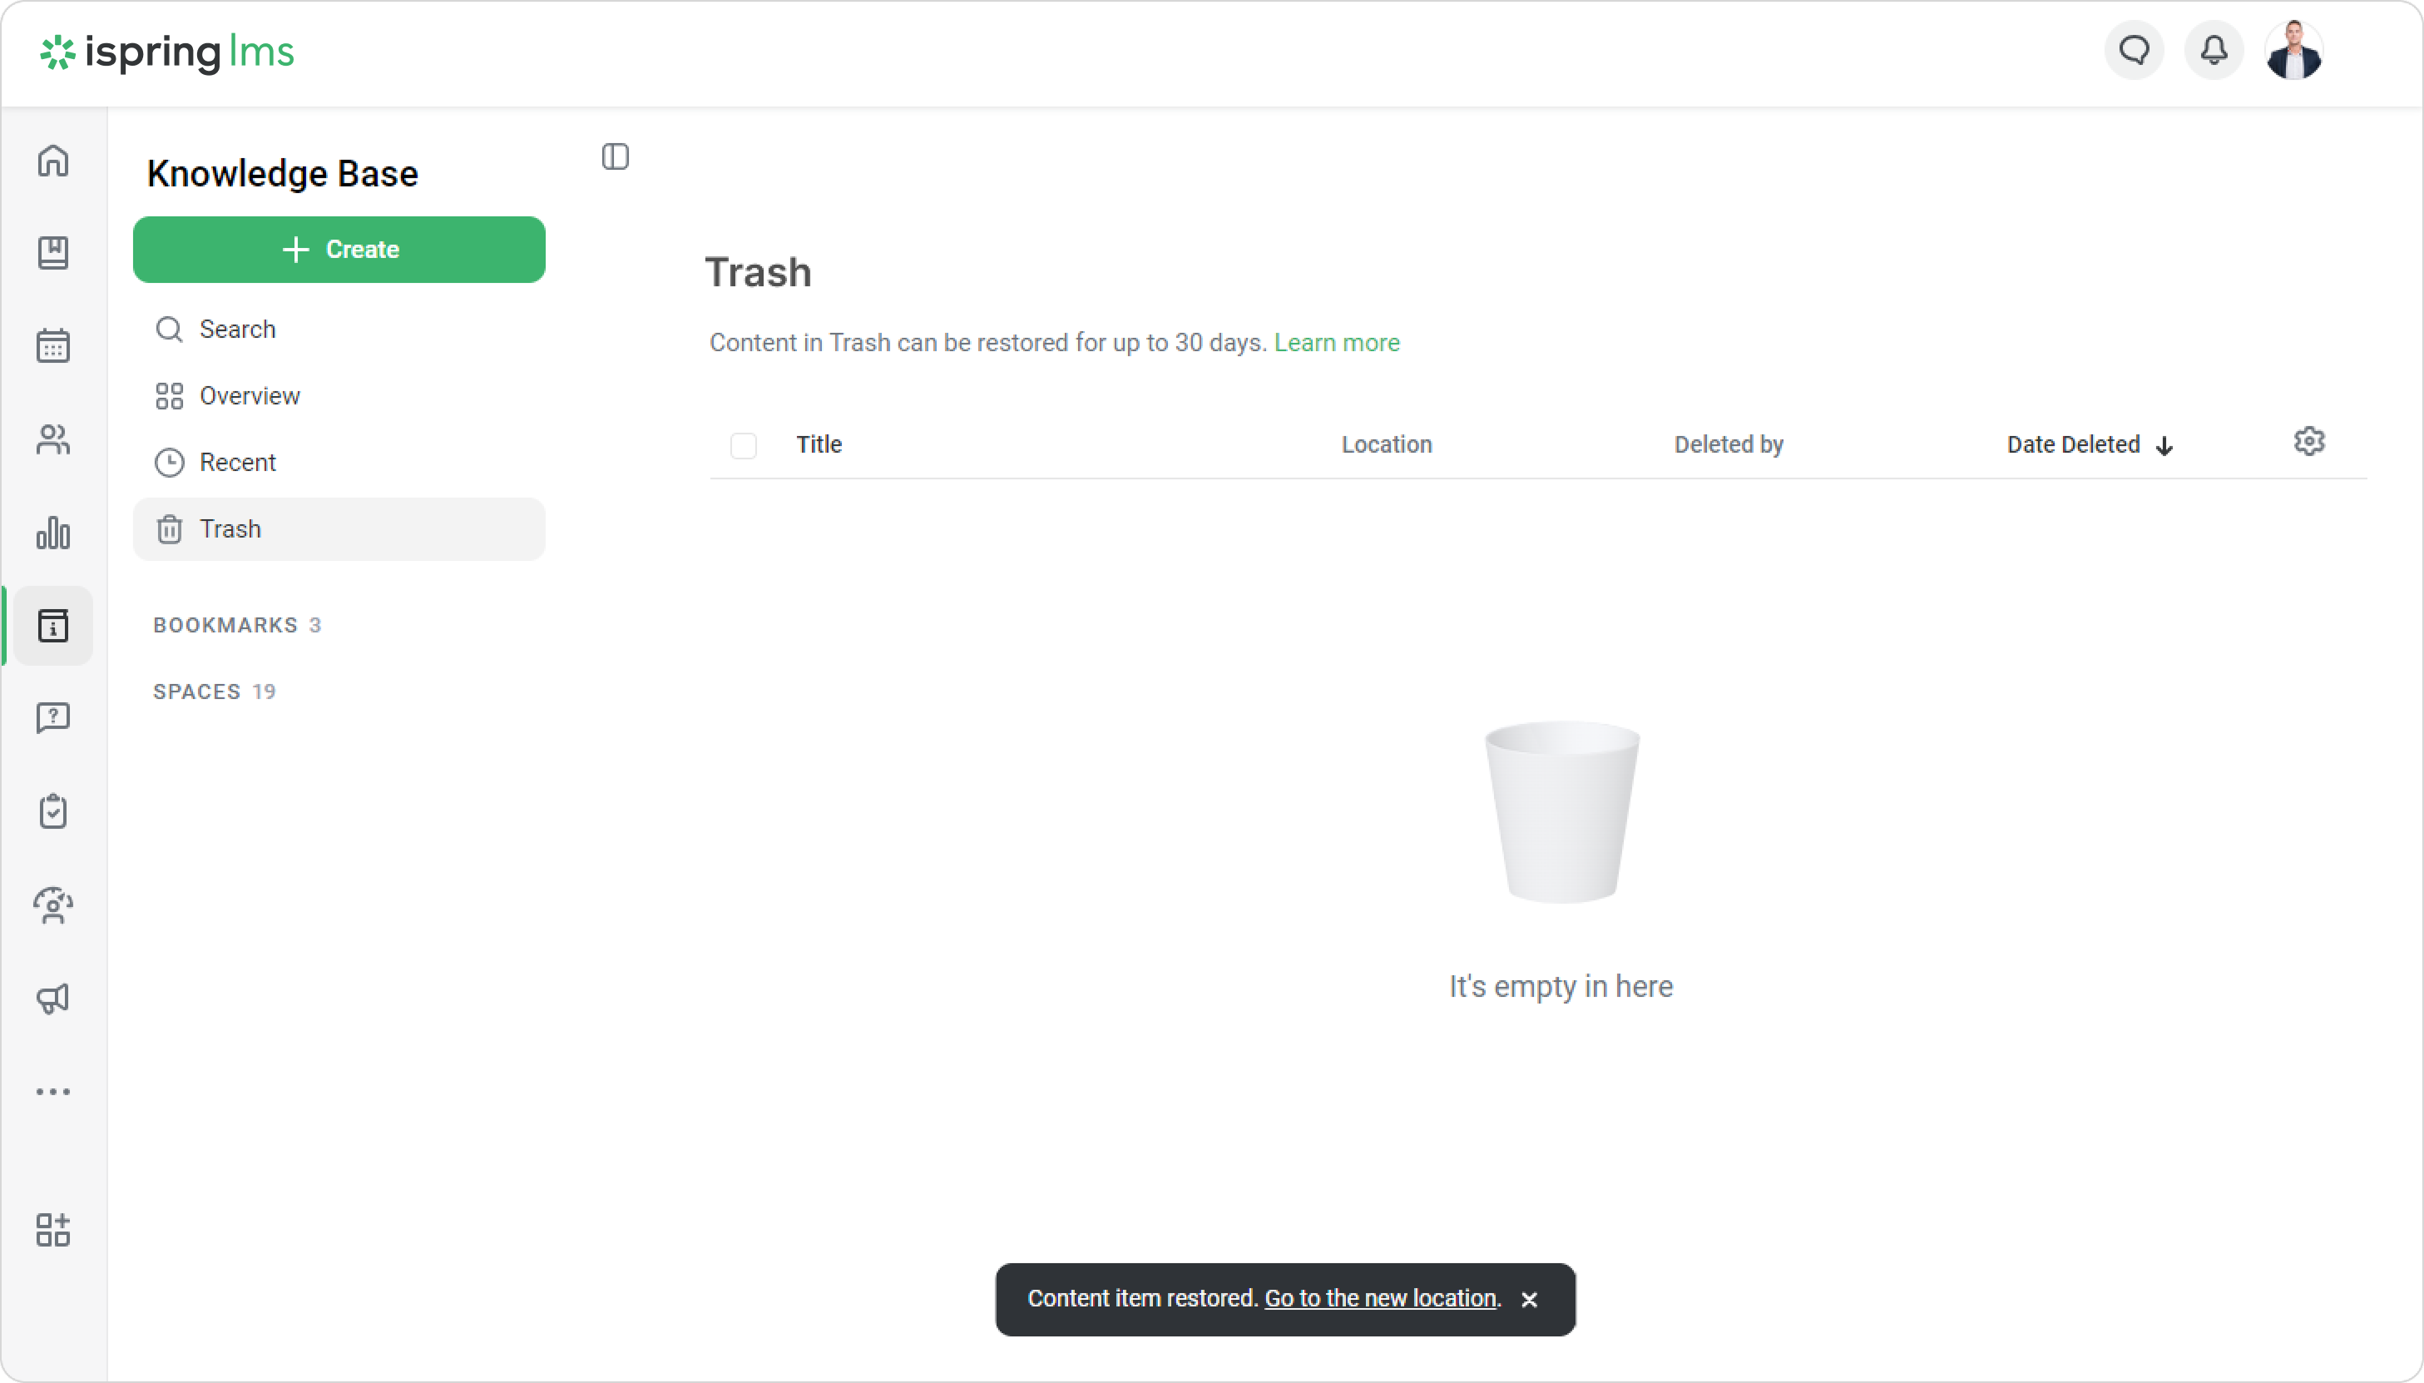Viewport: 2424px width, 1383px height.
Task: Open table column settings gear icon
Action: (2308, 442)
